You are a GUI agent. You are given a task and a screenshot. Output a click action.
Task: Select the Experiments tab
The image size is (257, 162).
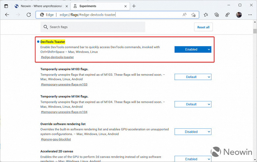(x=100, y=6)
